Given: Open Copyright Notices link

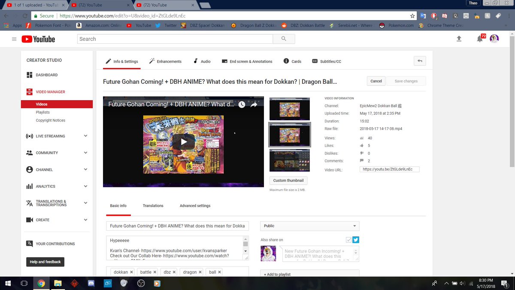Looking at the screenshot, I should [51, 120].
